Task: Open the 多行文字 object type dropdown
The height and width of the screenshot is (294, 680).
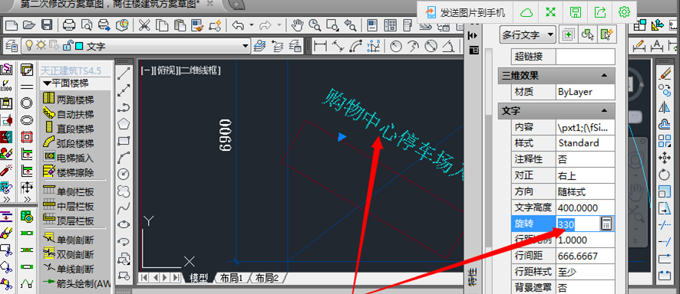Action: click(528, 34)
